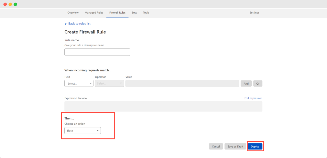Add an And condition
Image resolution: width=327 pixels, height=158 pixels.
pos(246,83)
